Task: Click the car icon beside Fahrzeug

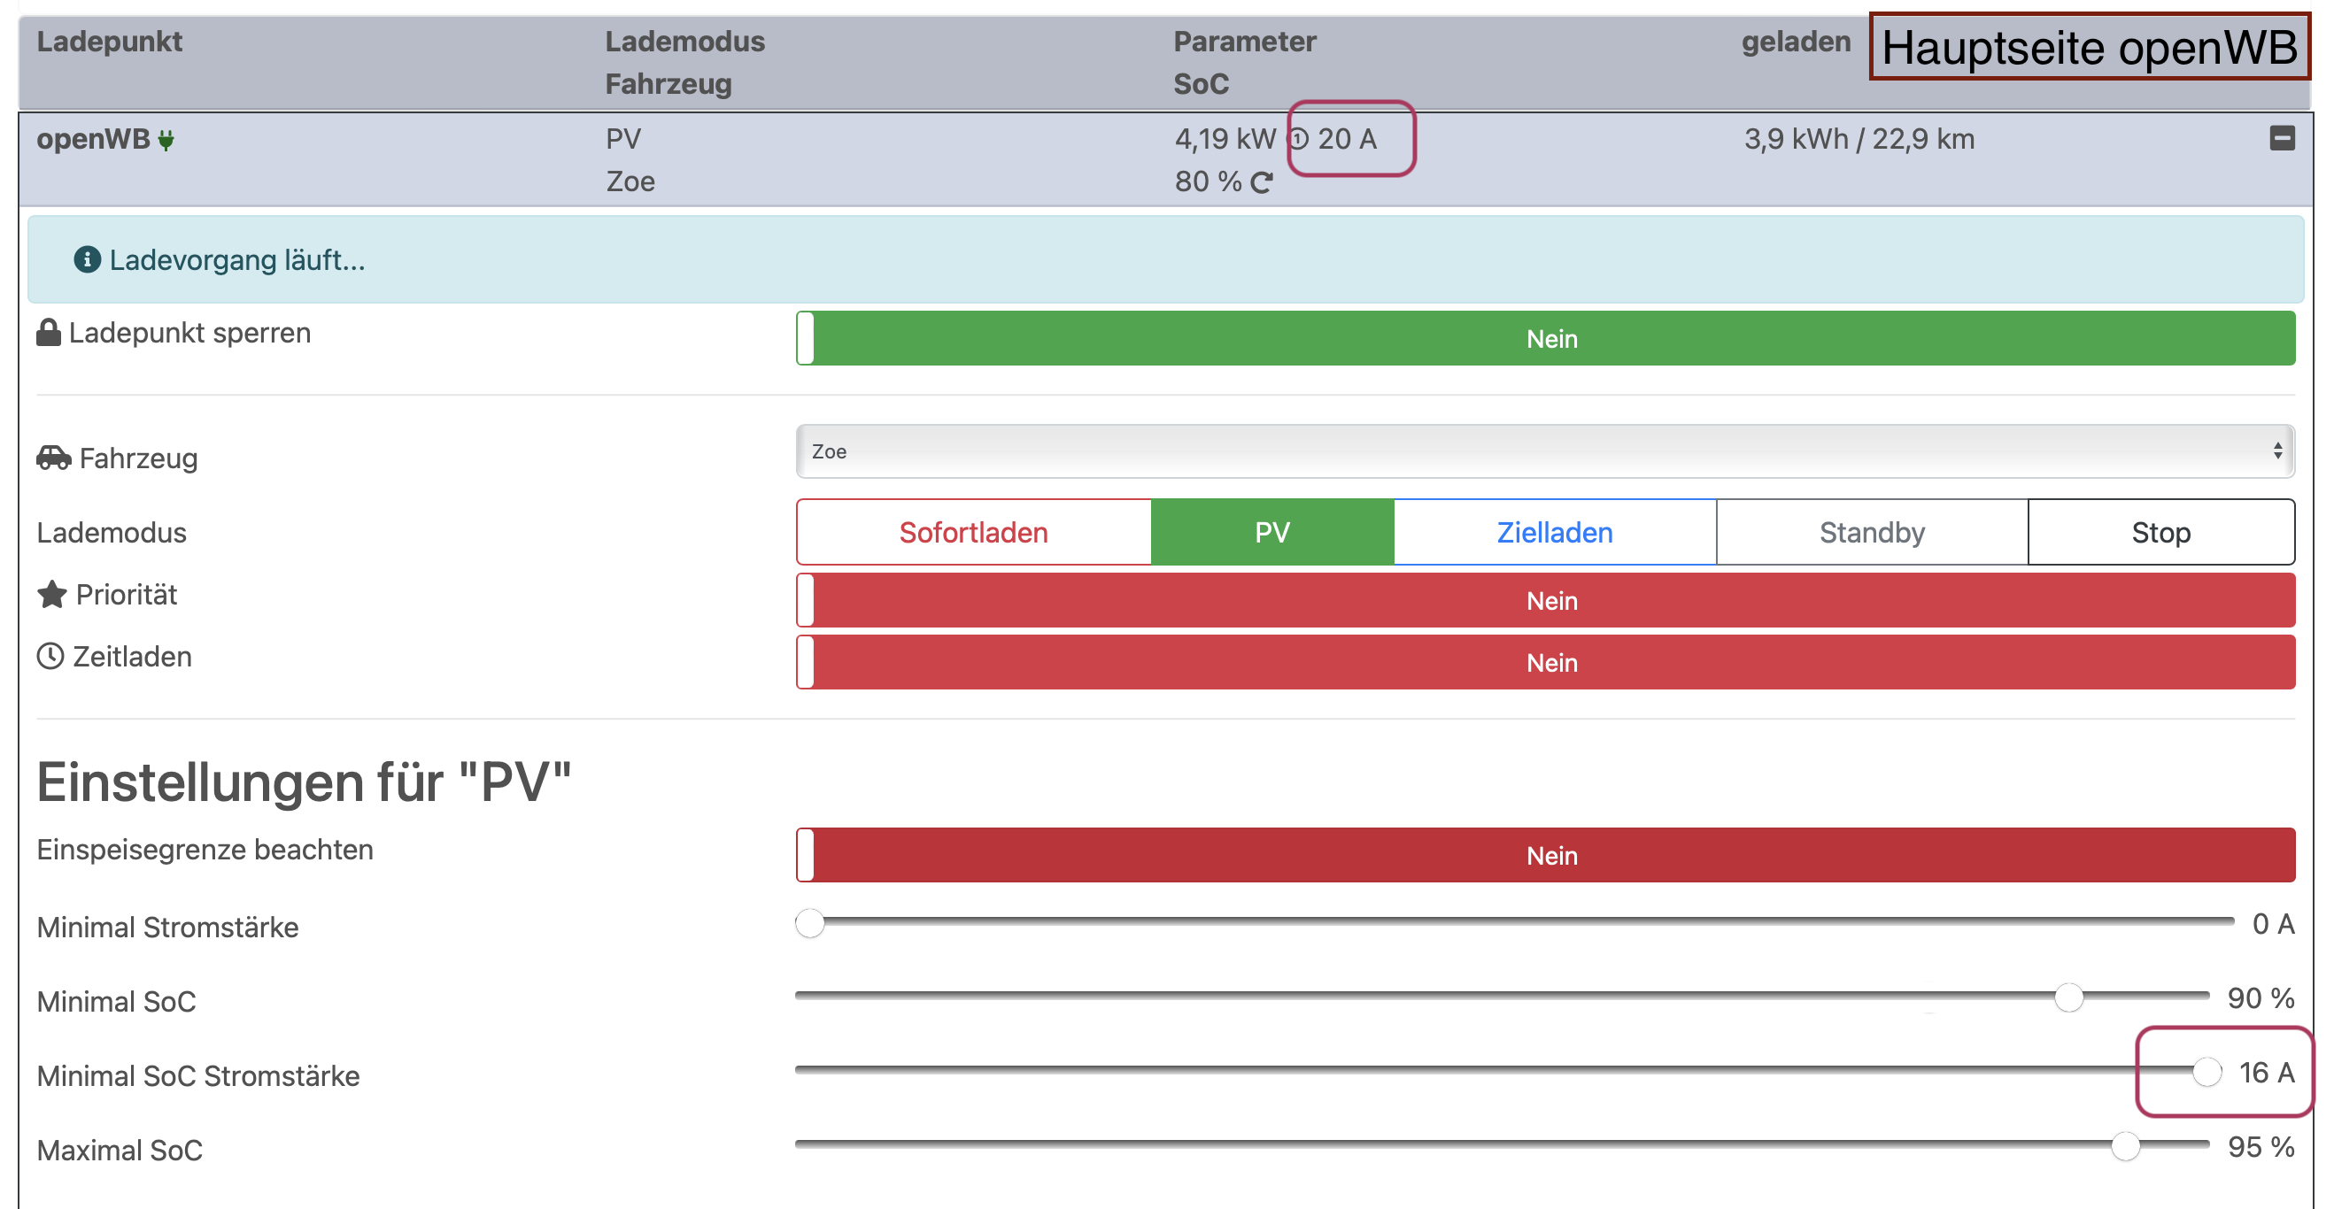Action: click(x=53, y=458)
